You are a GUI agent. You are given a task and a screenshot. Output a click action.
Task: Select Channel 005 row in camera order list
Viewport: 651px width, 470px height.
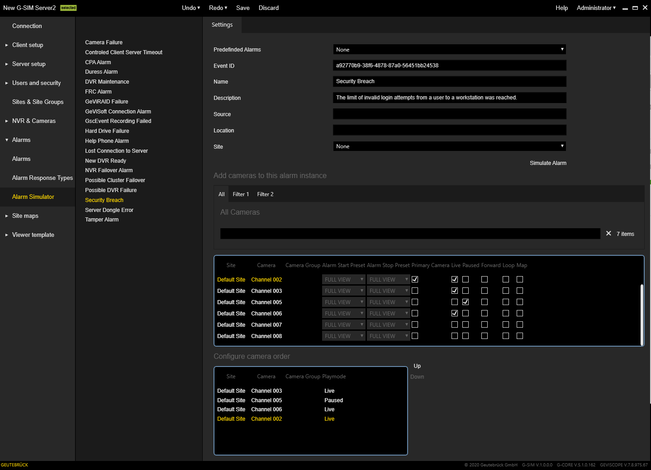310,400
